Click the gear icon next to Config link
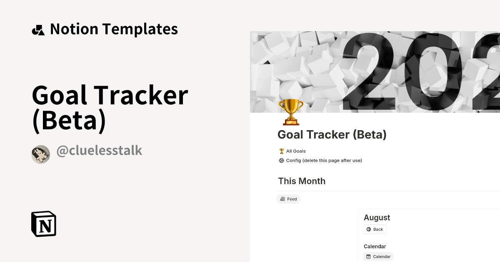This screenshot has width=500, height=262. pos(281,161)
